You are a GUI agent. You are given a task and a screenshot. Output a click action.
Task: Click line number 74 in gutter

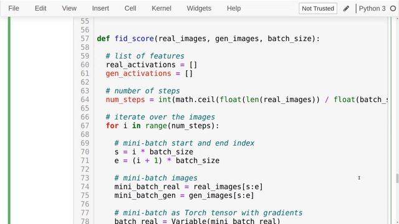(85, 187)
